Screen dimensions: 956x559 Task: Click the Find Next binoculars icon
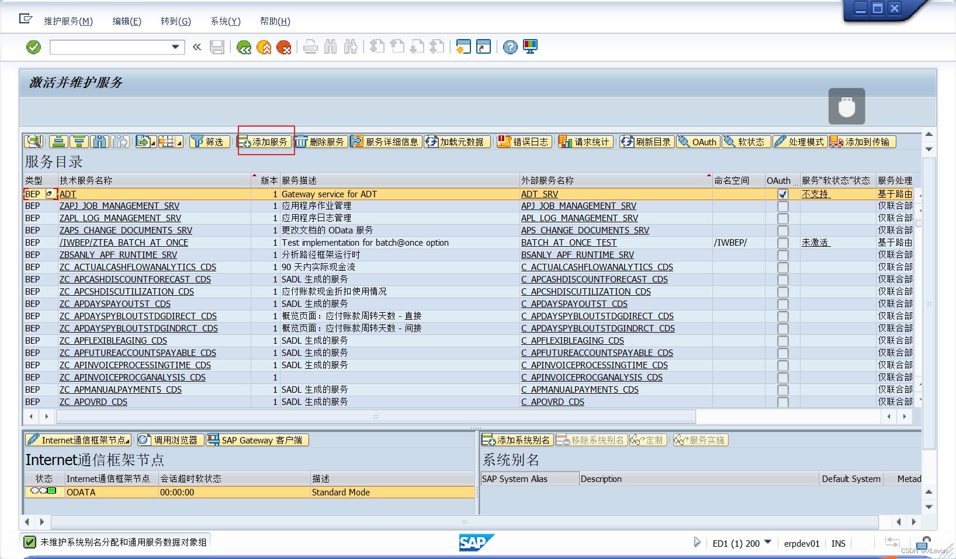tap(351, 47)
